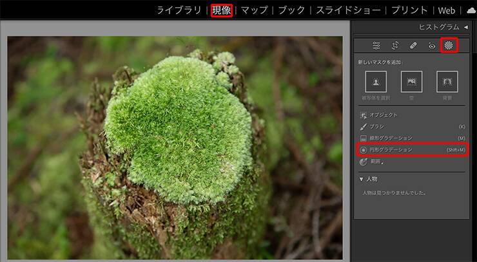Select the Crop overlay tool
Screen dimensions: 477x262
[395, 46]
